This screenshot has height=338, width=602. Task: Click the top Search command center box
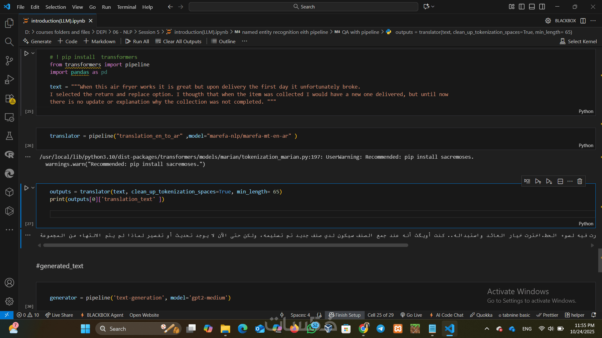[304, 7]
